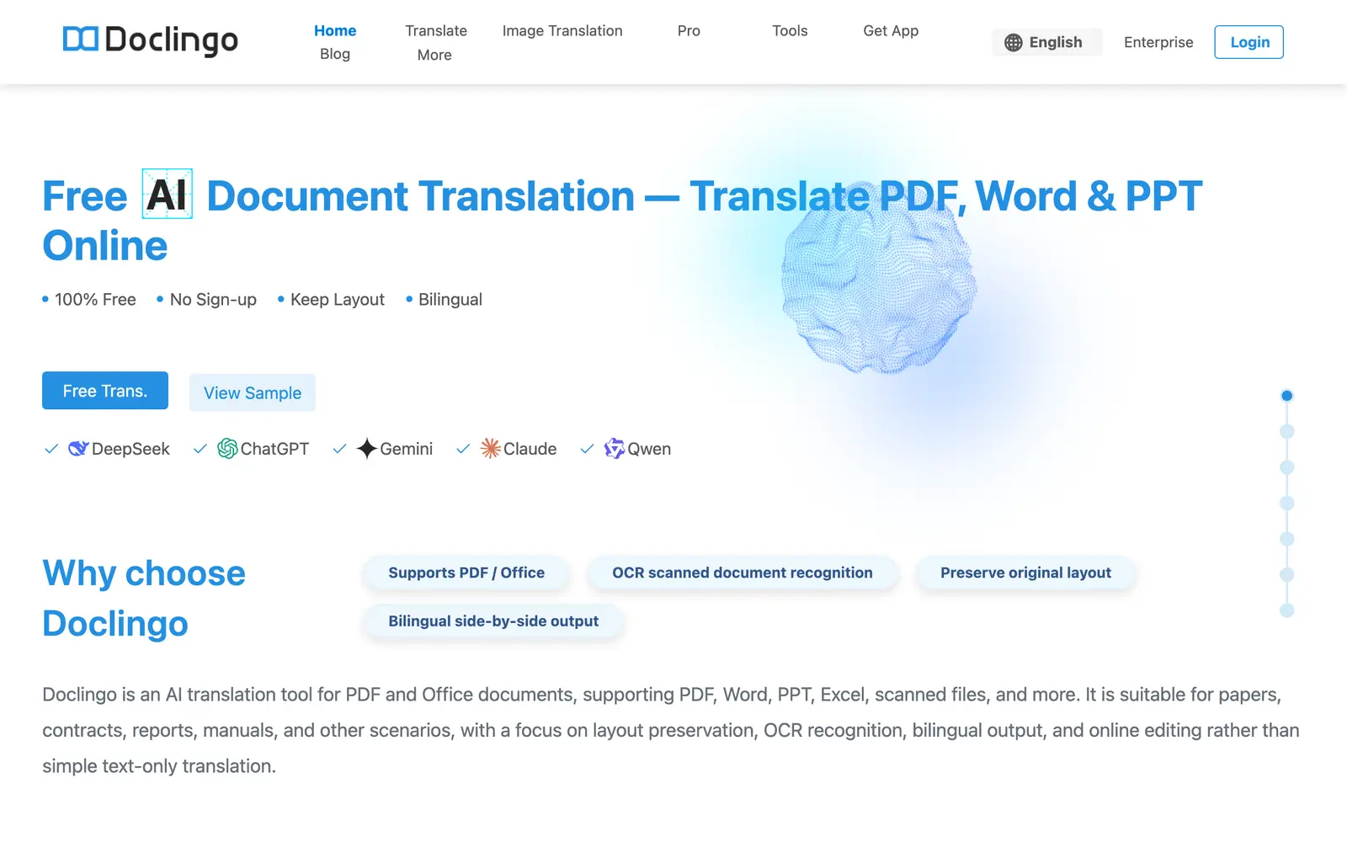Click the 'No Sign-up' bullet text
Image resolution: width=1347 pixels, height=842 pixels.
click(213, 300)
